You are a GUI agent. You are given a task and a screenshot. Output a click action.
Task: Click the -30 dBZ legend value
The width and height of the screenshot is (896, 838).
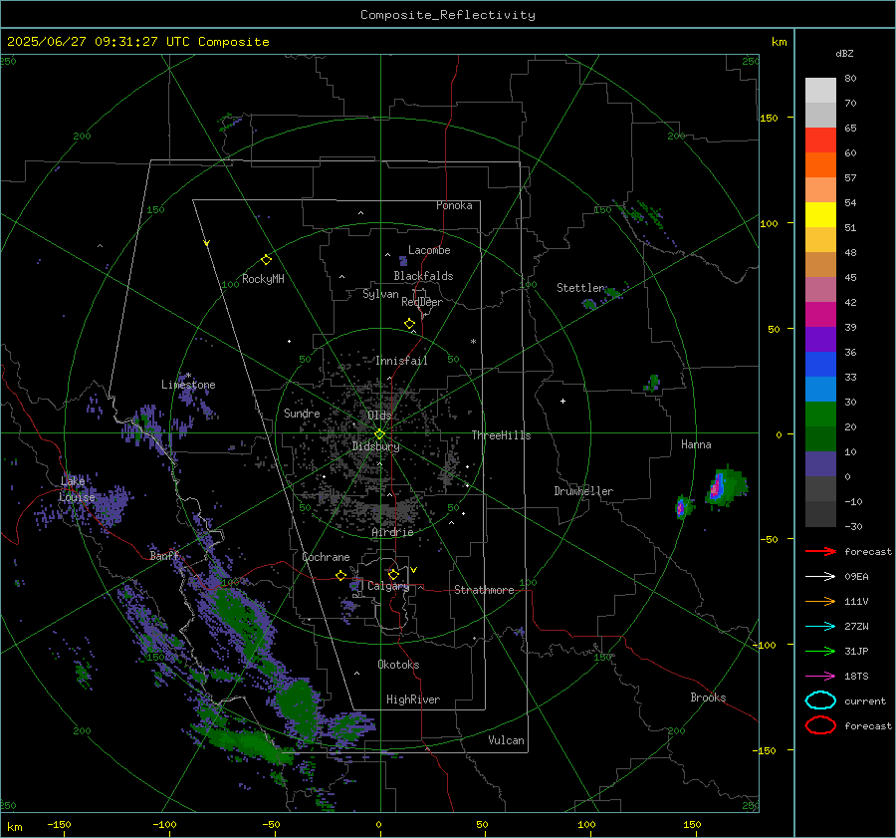coord(853,526)
